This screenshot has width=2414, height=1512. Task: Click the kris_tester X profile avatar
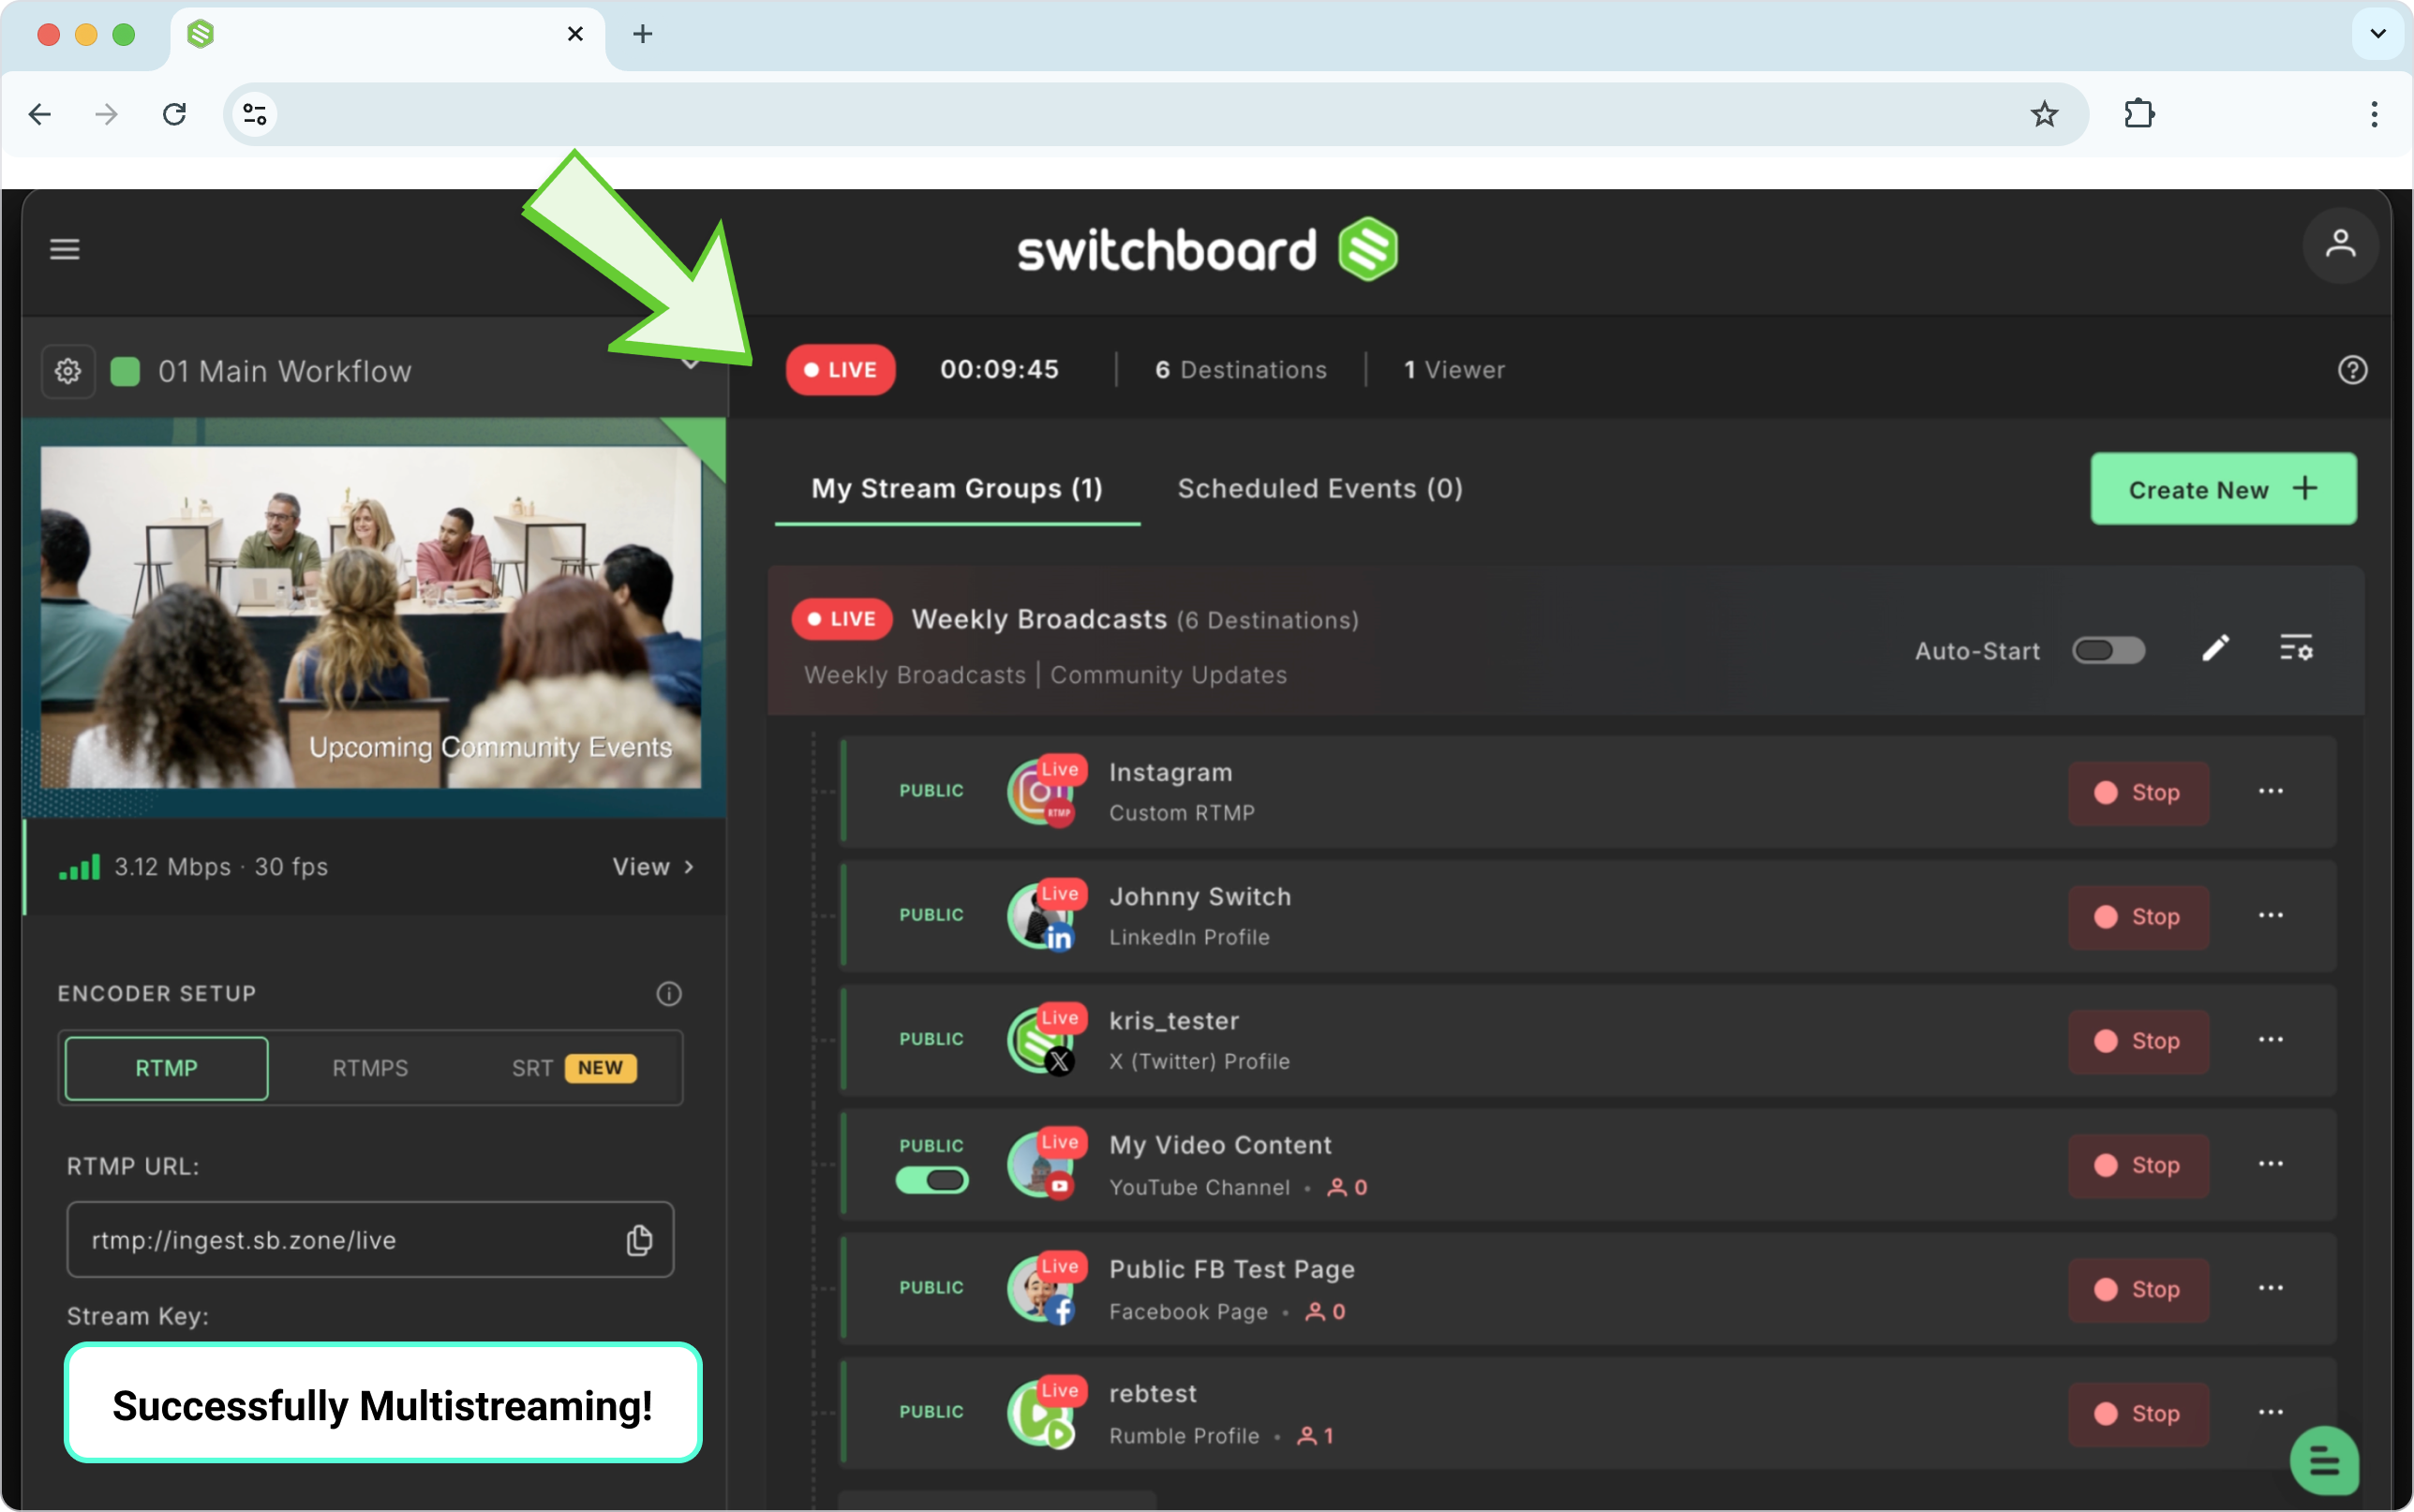tap(1042, 1039)
